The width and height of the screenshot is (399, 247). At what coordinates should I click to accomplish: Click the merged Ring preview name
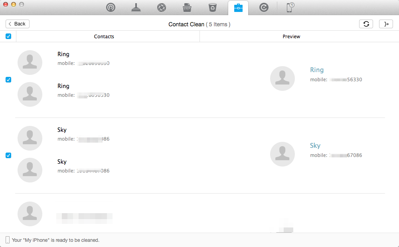[x=317, y=70]
